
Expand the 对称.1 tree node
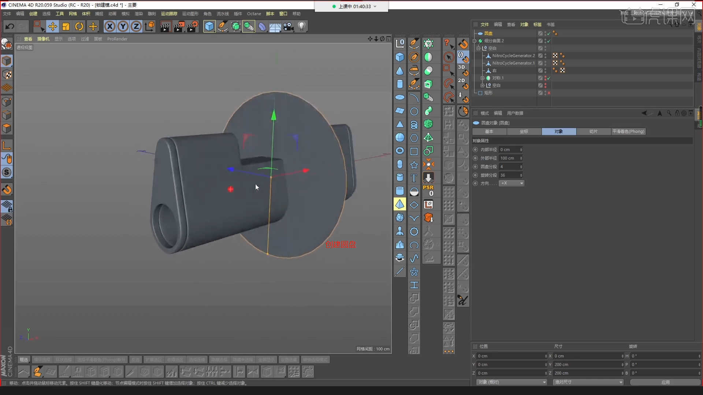click(483, 78)
